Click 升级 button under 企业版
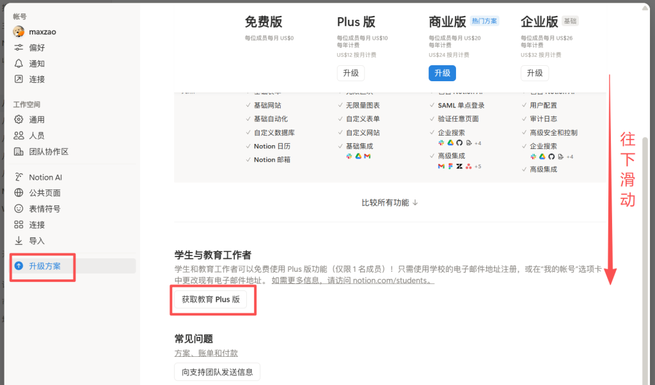This screenshot has width=655, height=385. click(x=534, y=73)
